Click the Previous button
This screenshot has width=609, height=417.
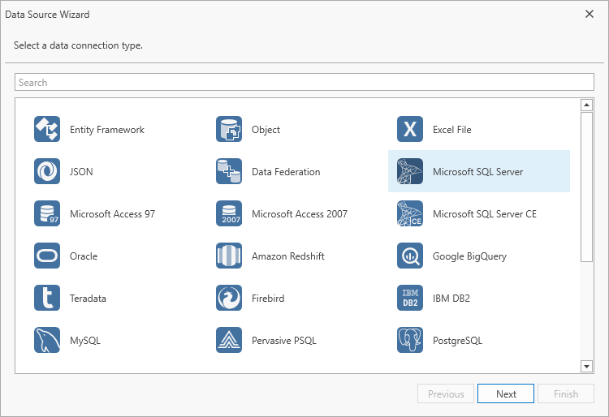click(446, 393)
